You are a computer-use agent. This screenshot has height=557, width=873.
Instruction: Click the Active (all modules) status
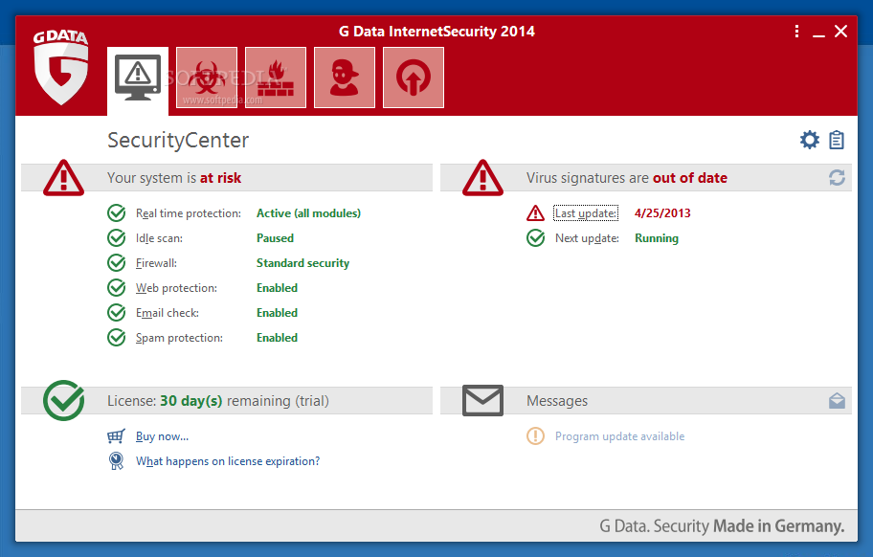tap(308, 213)
